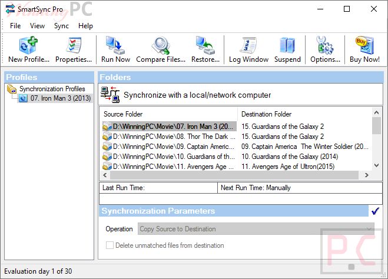Click the Folders panel header
This screenshot has height=279, width=388.
tap(241, 77)
